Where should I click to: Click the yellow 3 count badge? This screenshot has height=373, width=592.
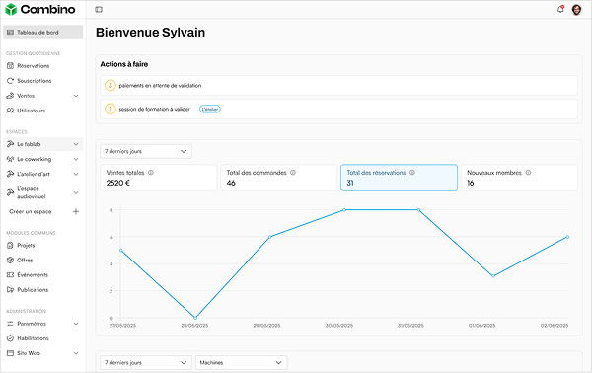point(111,86)
